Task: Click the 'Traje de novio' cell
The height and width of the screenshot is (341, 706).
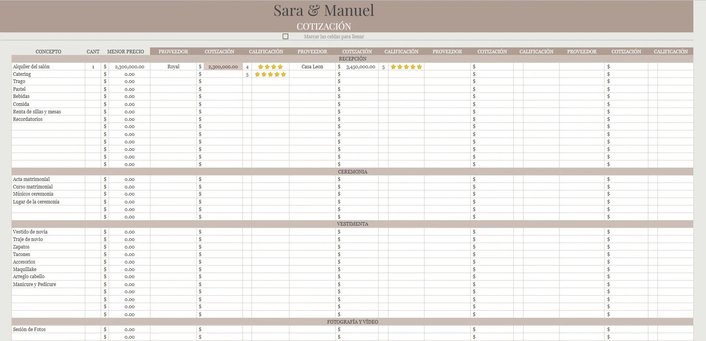Action: point(49,239)
